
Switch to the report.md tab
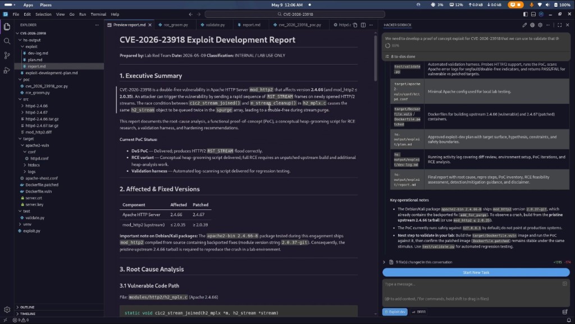tap(251, 25)
